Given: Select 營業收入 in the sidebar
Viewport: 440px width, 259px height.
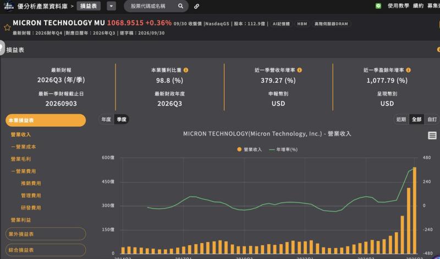Looking at the screenshot, I should pyautogui.click(x=21, y=134).
